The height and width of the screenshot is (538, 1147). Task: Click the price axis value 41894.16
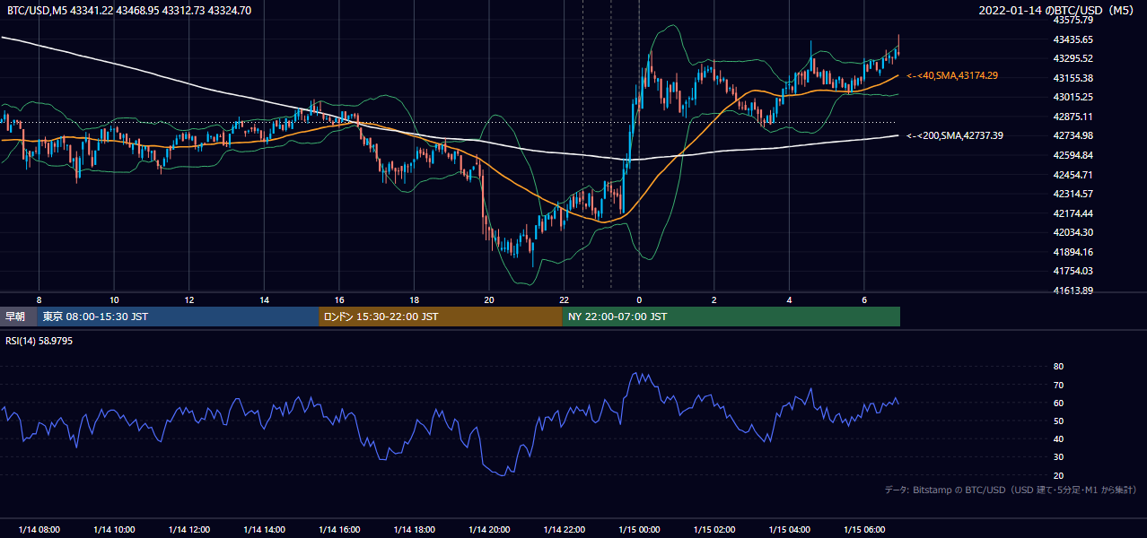click(x=1073, y=252)
